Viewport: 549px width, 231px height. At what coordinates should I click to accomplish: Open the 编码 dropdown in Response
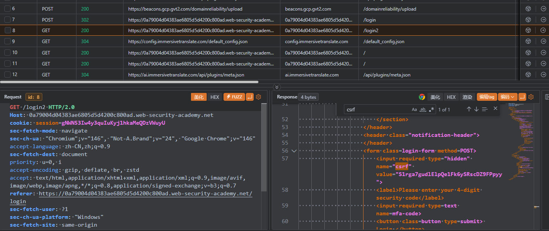[507, 97]
